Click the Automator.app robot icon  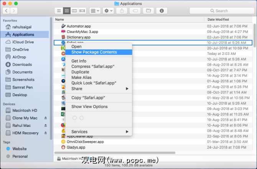coord(63,26)
